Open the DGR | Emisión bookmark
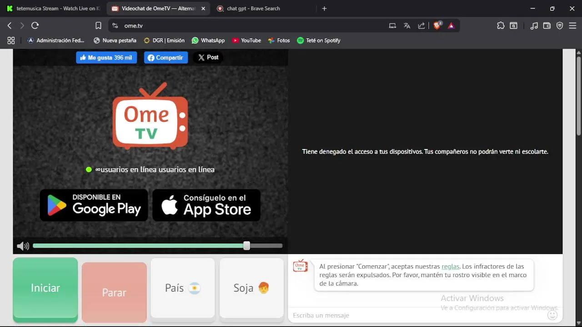 point(164,40)
